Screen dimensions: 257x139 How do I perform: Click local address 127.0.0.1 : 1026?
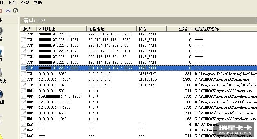pos(55,102)
